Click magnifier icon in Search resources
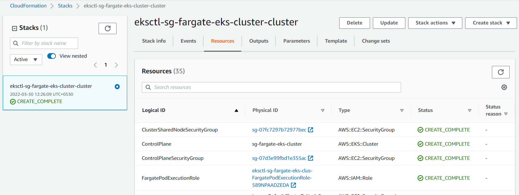519x195 pixels. (x=148, y=87)
